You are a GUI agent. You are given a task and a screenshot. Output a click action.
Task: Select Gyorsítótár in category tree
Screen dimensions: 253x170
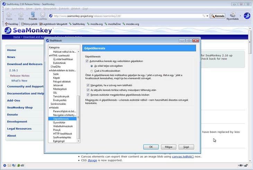tap(59, 122)
